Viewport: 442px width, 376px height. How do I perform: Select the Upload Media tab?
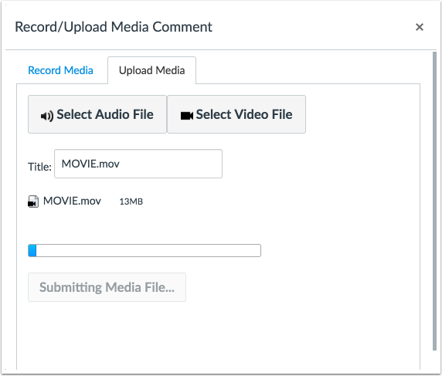(151, 70)
